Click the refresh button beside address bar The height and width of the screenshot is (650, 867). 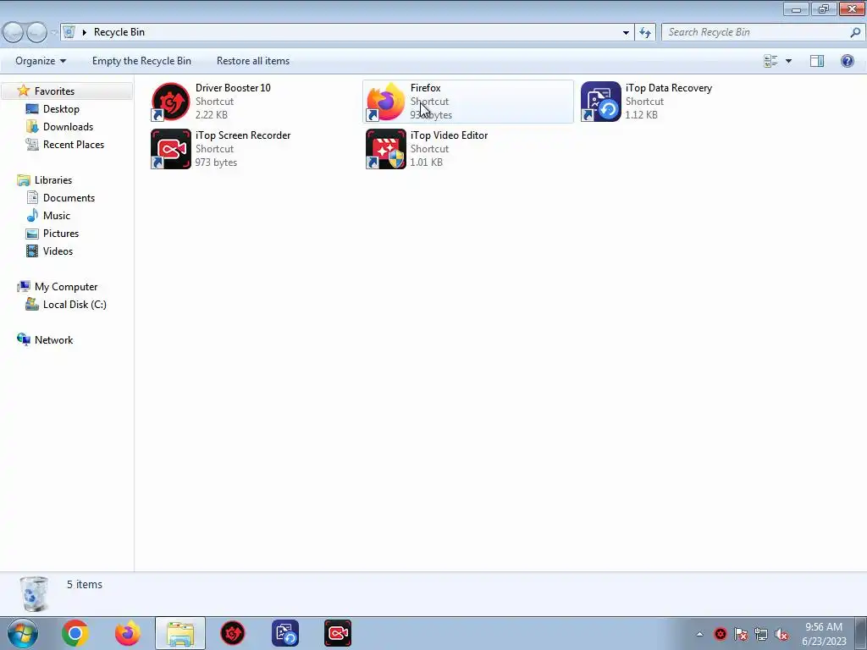click(645, 33)
